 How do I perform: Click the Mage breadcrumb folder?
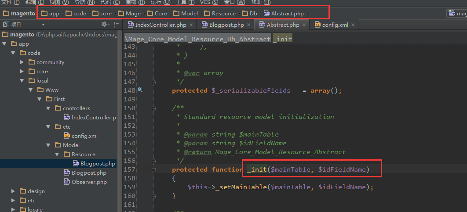(x=129, y=13)
